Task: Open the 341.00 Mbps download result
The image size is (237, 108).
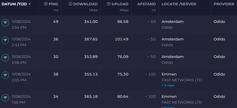Action: pos(91,22)
